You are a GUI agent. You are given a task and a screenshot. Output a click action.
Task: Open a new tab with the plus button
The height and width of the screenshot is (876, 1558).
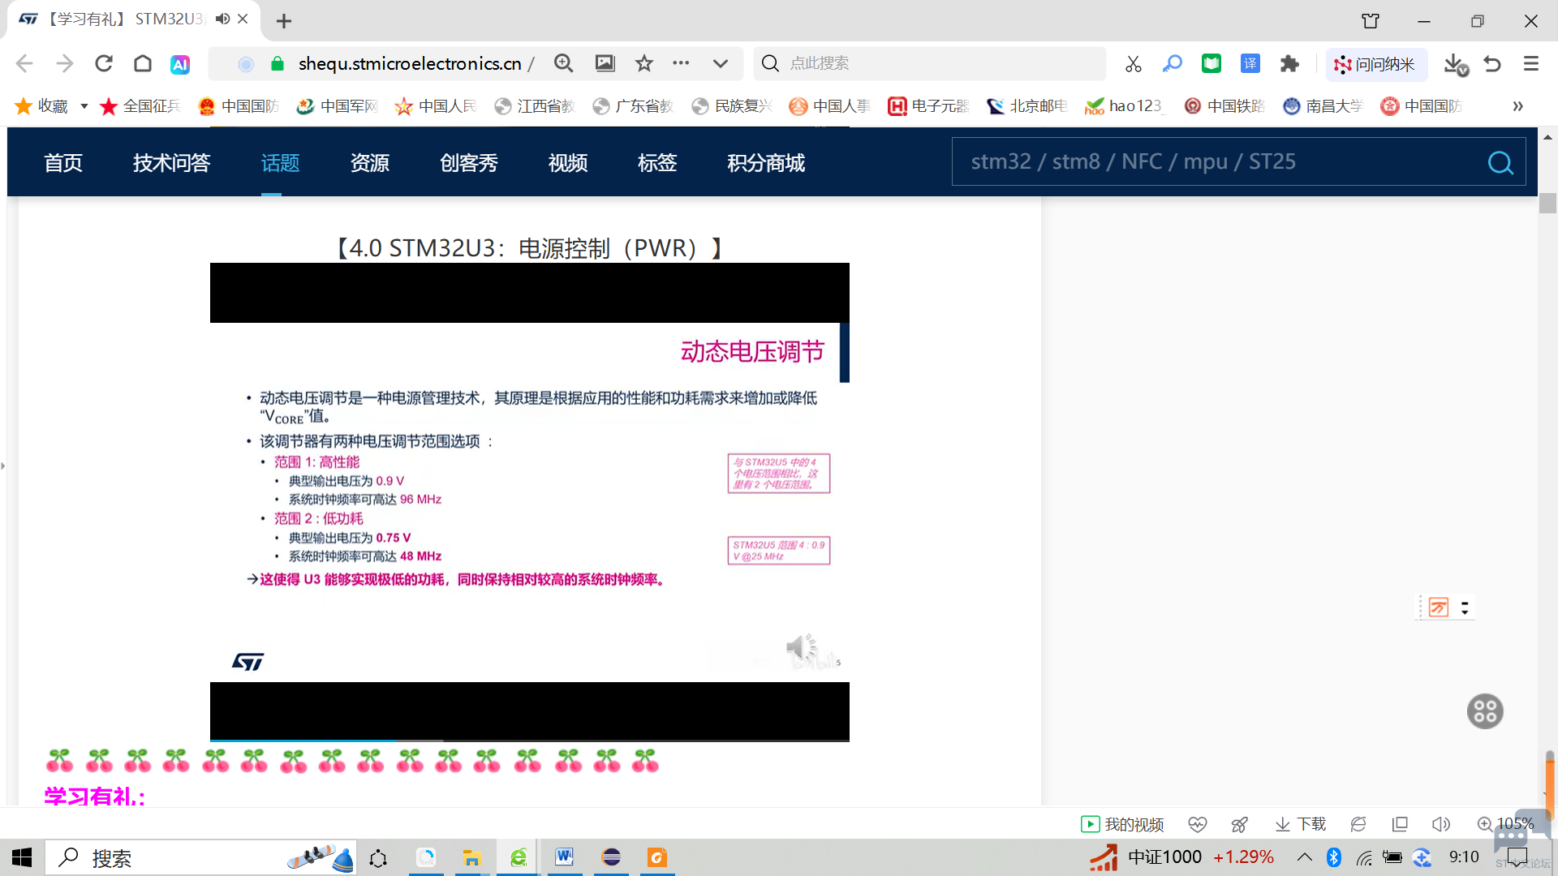coord(284,21)
